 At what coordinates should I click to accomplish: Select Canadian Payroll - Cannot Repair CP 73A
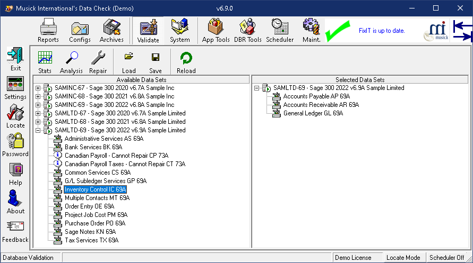click(116, 156)
